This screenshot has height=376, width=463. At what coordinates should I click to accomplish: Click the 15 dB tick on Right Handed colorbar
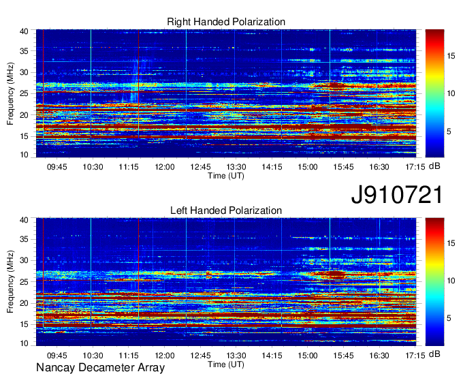coord(451,56)
